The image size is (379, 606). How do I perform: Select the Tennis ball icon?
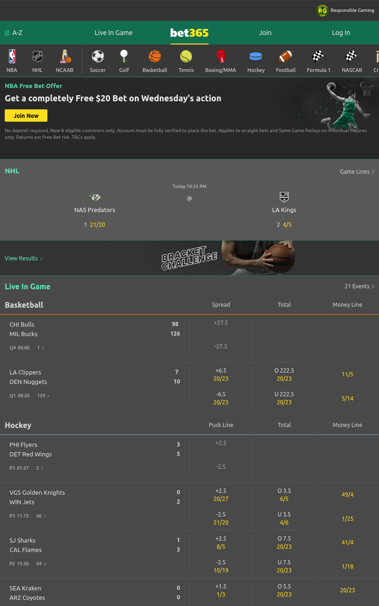(186, 57)
